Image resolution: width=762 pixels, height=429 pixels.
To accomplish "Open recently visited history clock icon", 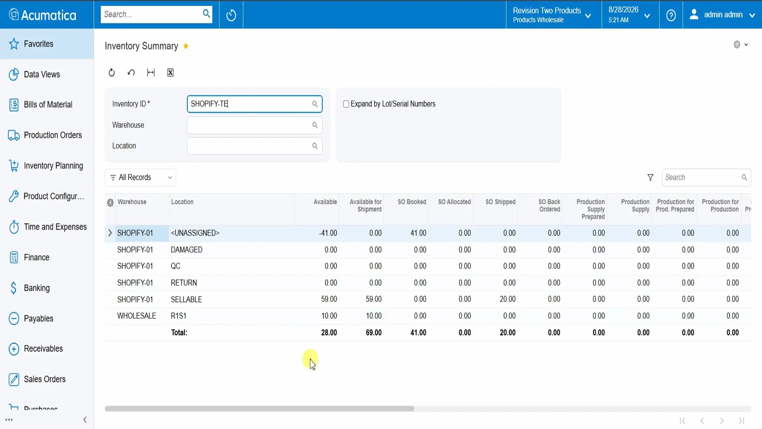I will click(231, 15).
